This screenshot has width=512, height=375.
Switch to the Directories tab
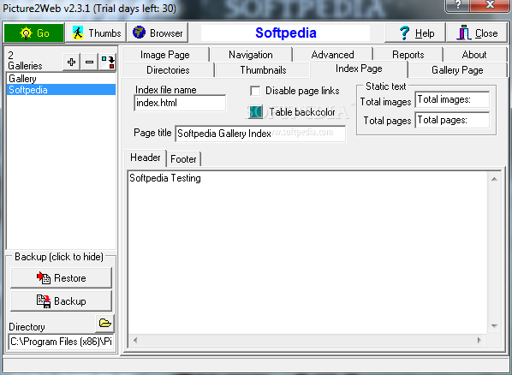click(x=168, y=70)
